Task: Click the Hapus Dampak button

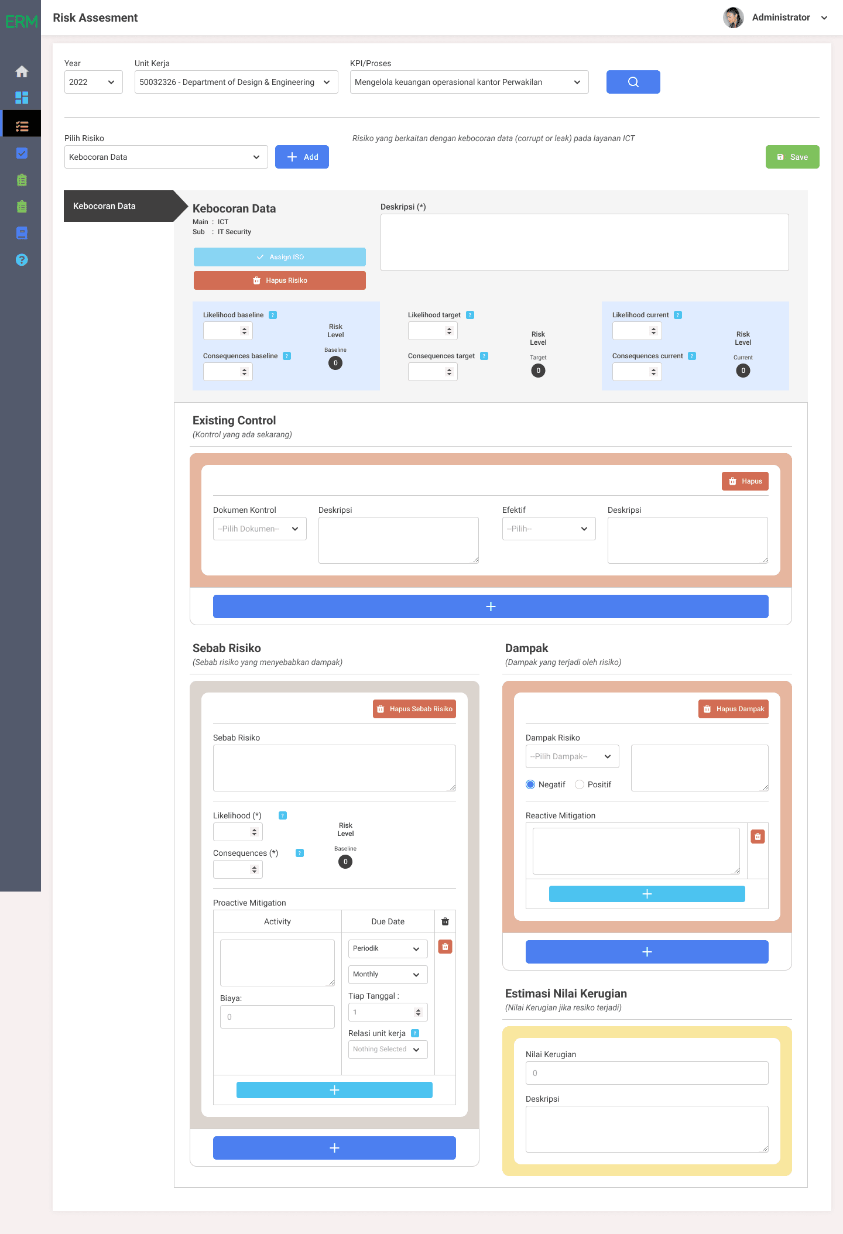Action: coord(734,709)
